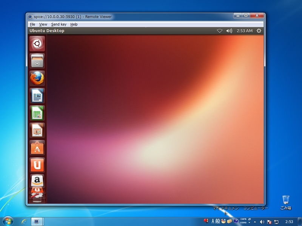Select Remote Viewer taskbar button
Viewport: 302px width, 226px height.
(x=37, y=221)
